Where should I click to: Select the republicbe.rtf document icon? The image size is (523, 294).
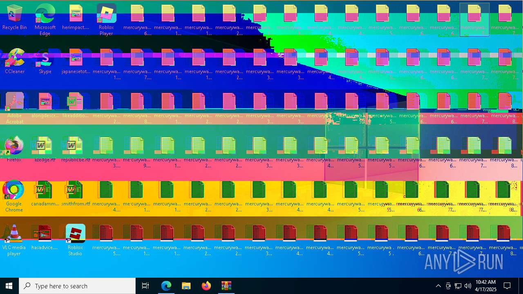tap(76, 149)
